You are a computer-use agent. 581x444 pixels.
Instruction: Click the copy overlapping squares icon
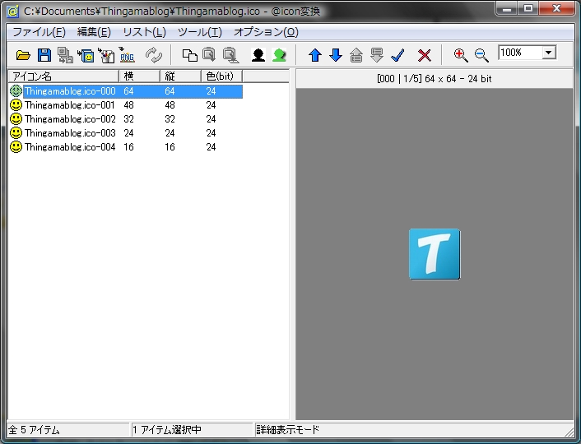tap(190, 56)
